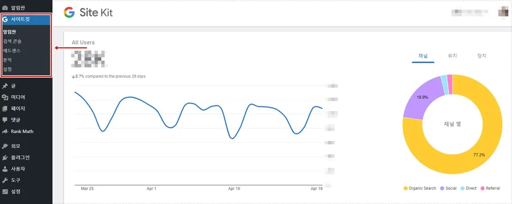Go to 페이지 menu
This screenshot has width=512, height=204.
[26, 108]
